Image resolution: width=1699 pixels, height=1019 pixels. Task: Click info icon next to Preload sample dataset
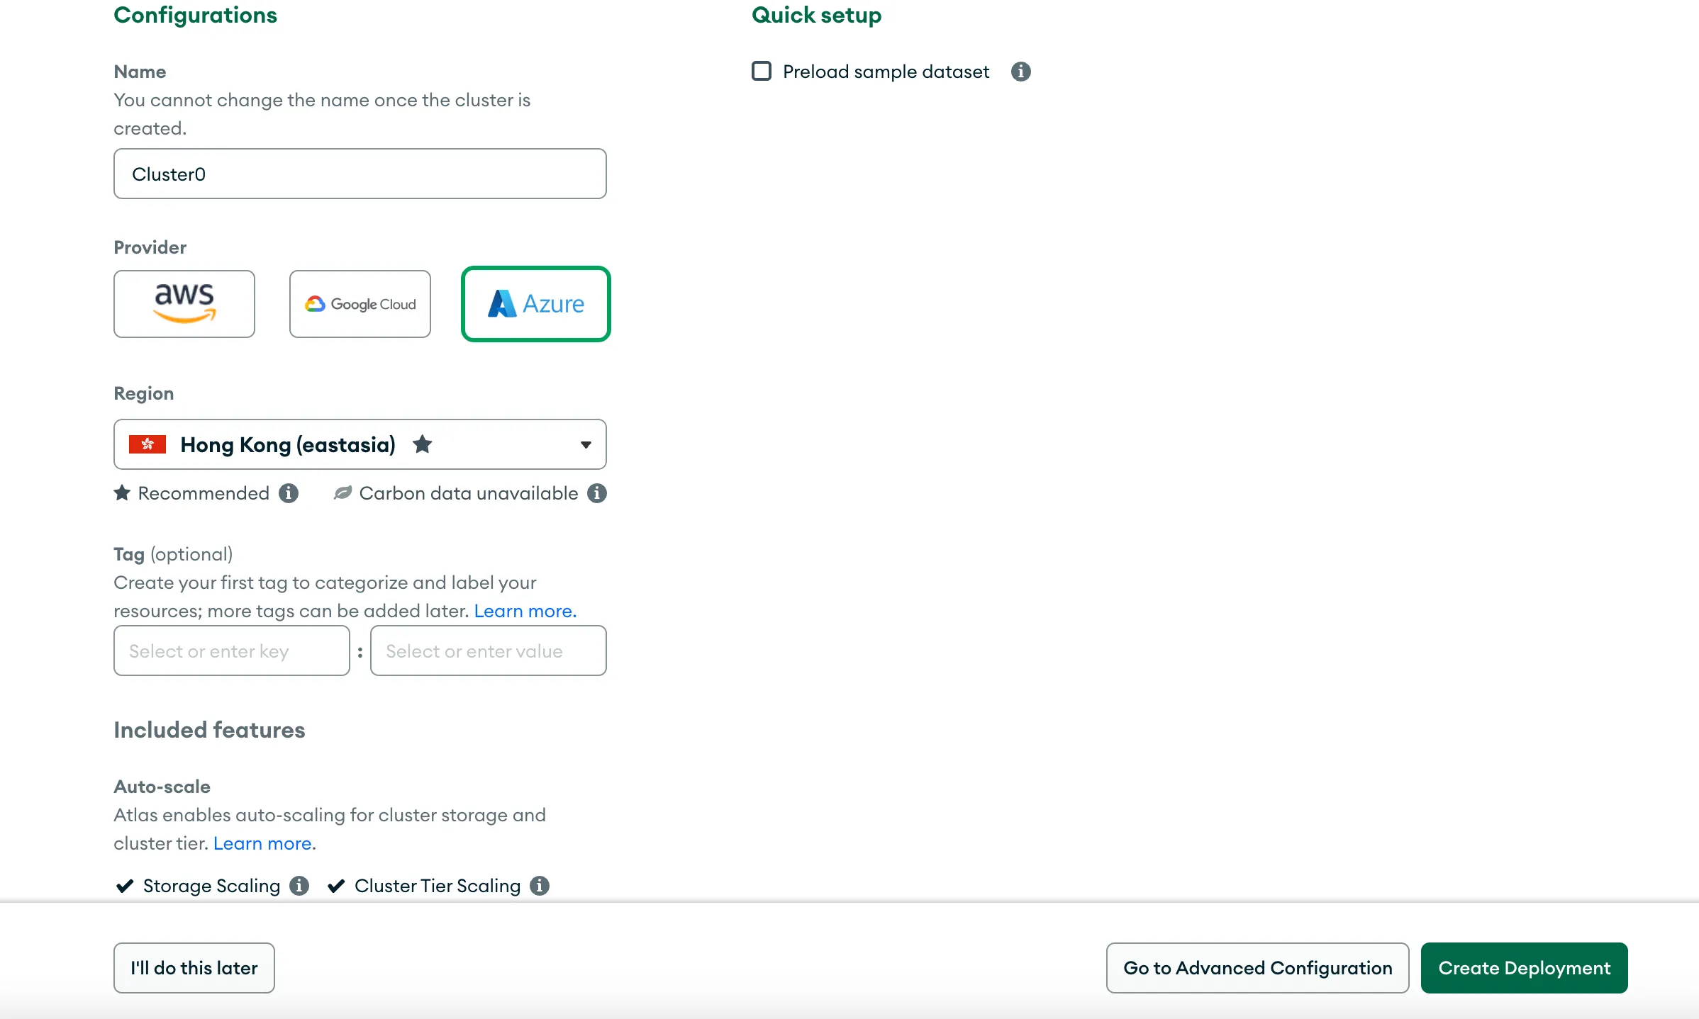(1020, 72)
